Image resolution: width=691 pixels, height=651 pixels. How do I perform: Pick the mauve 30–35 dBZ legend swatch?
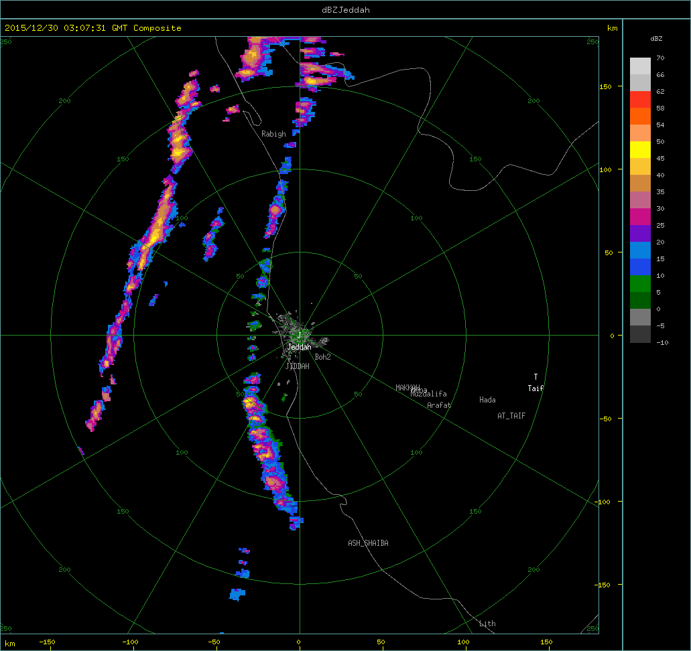click(640, 200)
